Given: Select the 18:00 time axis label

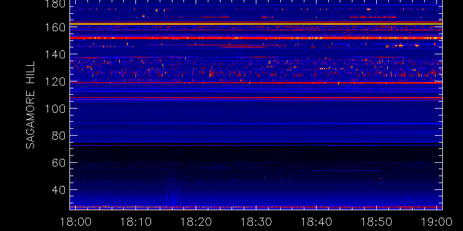Looking at the screenshot, I should pyautogui.click(x=75, y=221).
